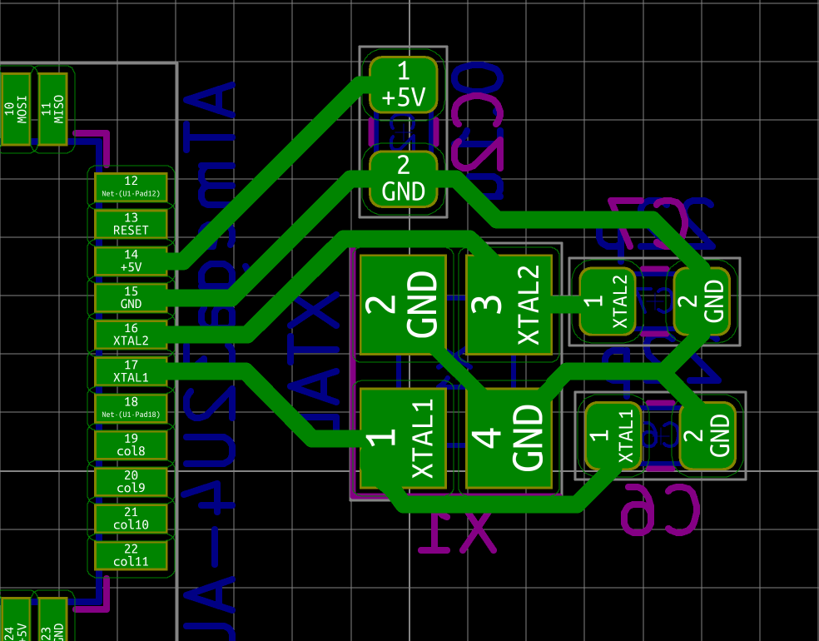Select pad 24 +5V at bottom
Screen dimensions: 819x641
16,620
